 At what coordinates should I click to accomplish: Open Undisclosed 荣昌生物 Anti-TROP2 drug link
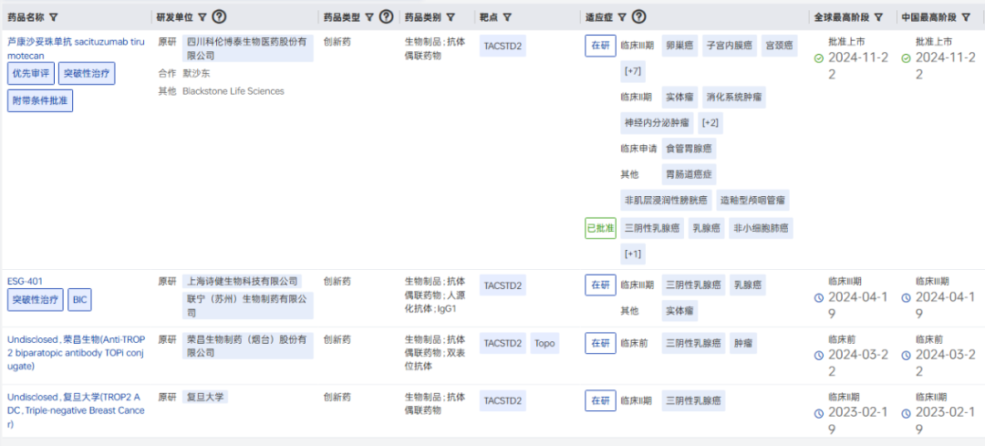click(x=76, y=352)
